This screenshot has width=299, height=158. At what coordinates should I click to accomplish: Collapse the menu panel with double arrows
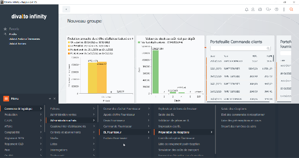pos(50,98)
